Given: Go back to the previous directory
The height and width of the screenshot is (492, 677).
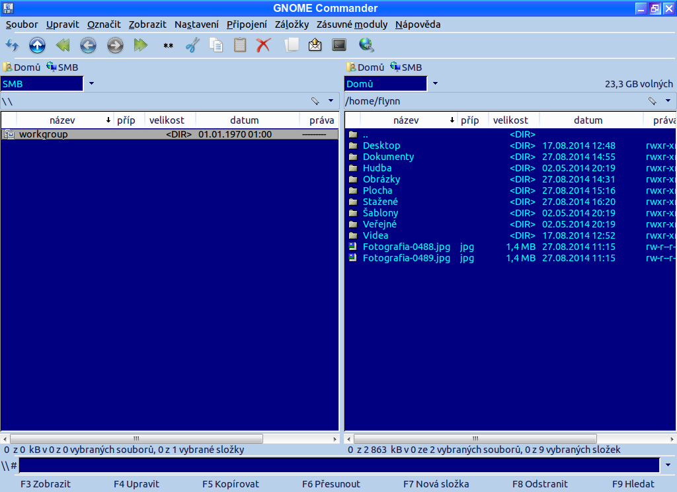Looking at the screenshot, I should [x=88, y=45].
